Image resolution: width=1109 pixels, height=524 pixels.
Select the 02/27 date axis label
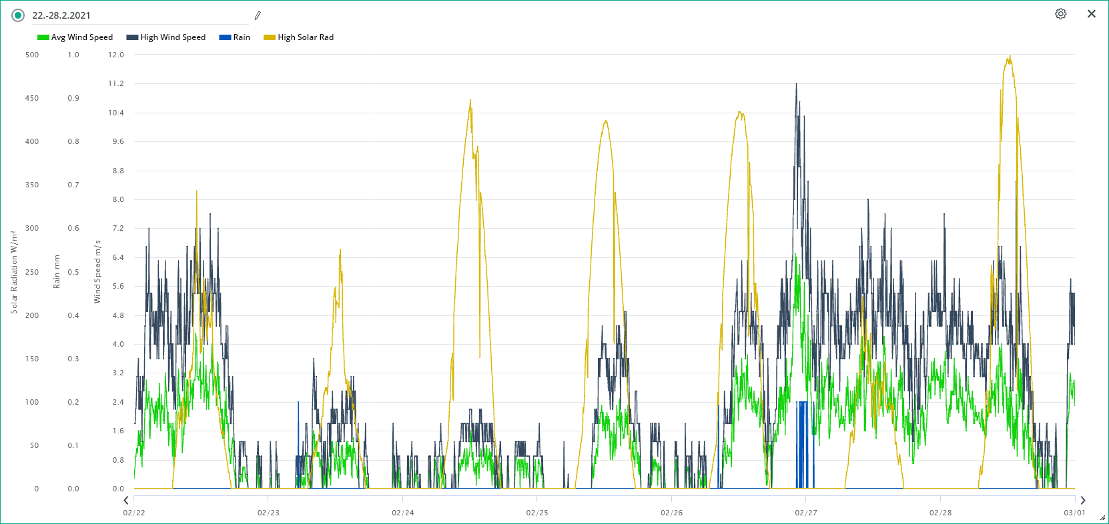(x=805, y=513)
